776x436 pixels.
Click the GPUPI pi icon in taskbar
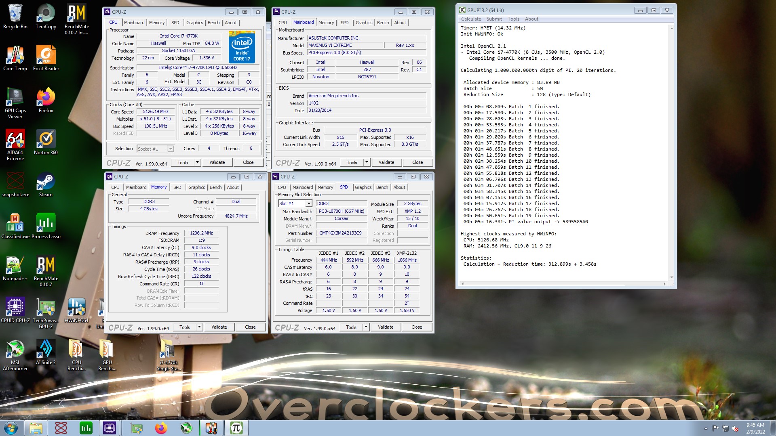[x=236, y=428]
